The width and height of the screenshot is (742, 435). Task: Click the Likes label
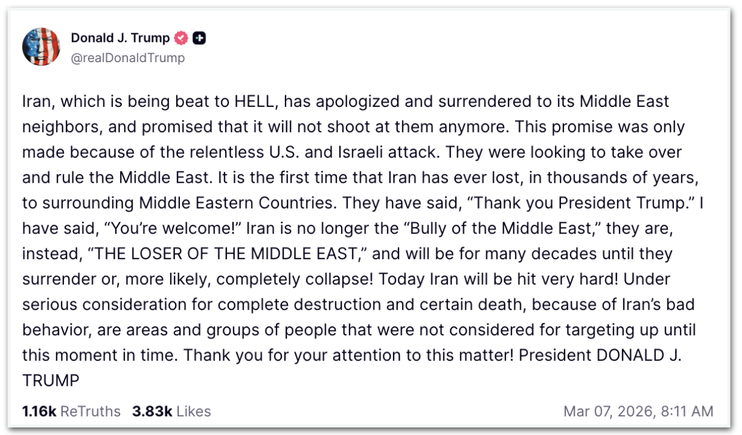point(194,412)
